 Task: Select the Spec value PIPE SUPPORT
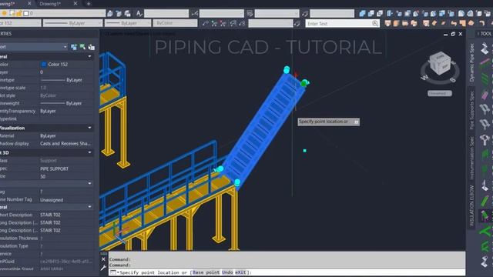pyautogui.click(x=54, y=169)
